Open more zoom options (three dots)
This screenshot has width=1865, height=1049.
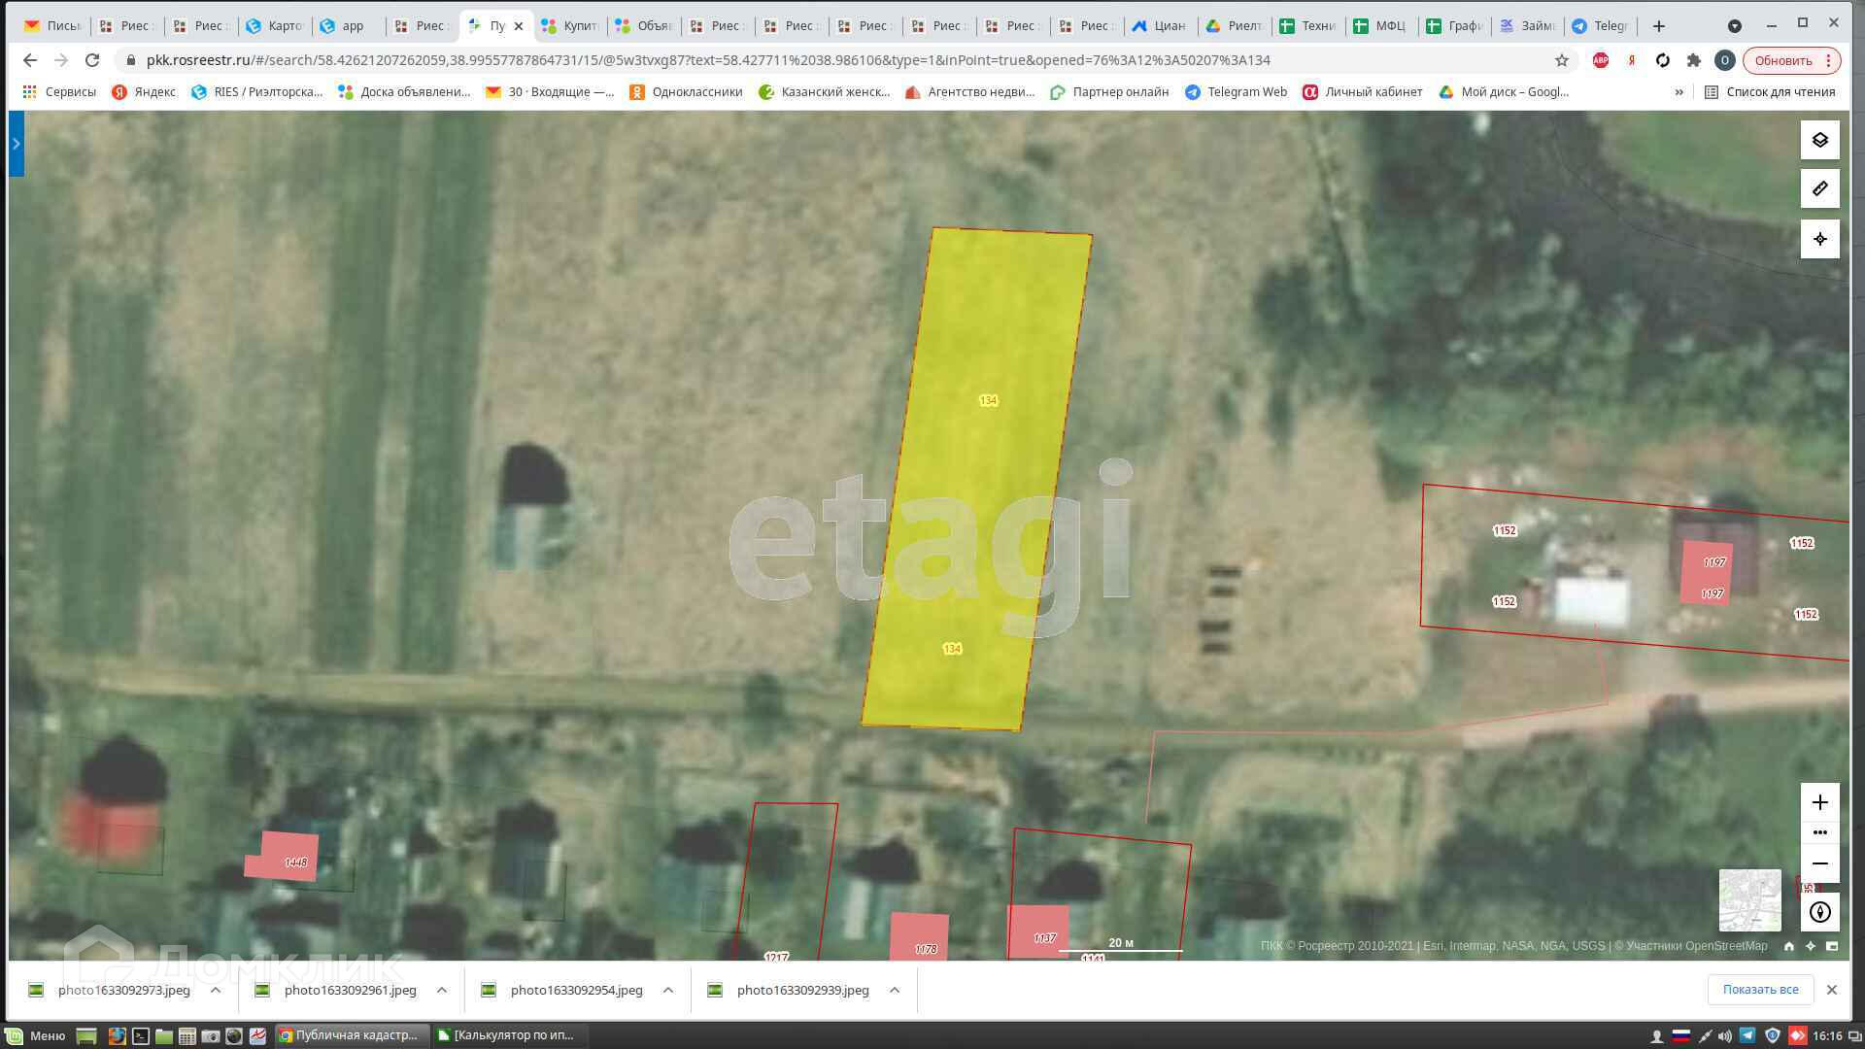coord(1819,832)
